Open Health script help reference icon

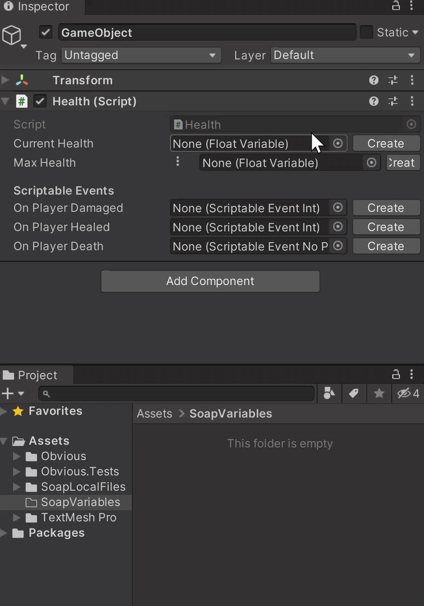[374, 101]
